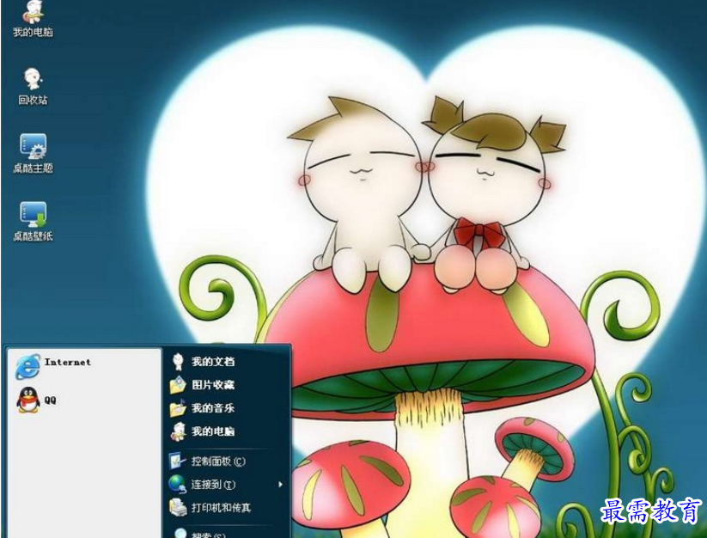707x538 pixels.
Task: Launch Internet from pinned programs label
Action: pyautogui.click(x=68, y=362)
